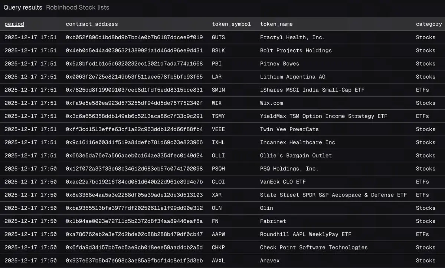Click the Fractyl Health, Inc. name cell
The image size is (445, 268).
[x=292, y=37]
